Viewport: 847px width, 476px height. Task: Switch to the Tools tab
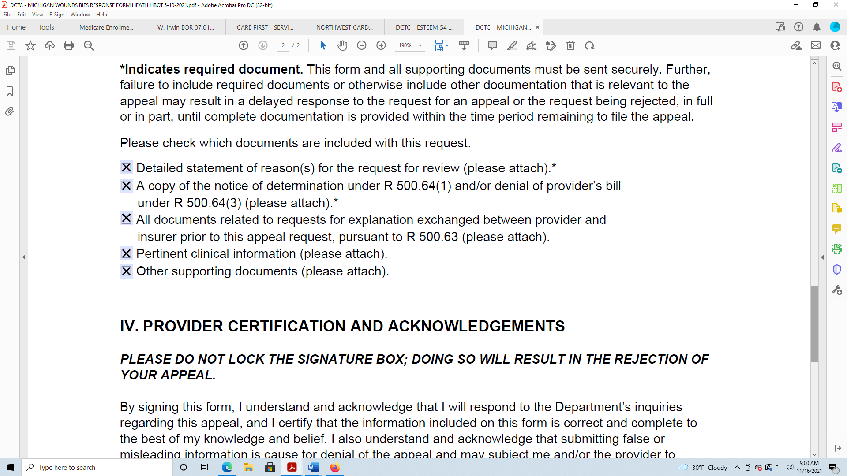point(46,27)
